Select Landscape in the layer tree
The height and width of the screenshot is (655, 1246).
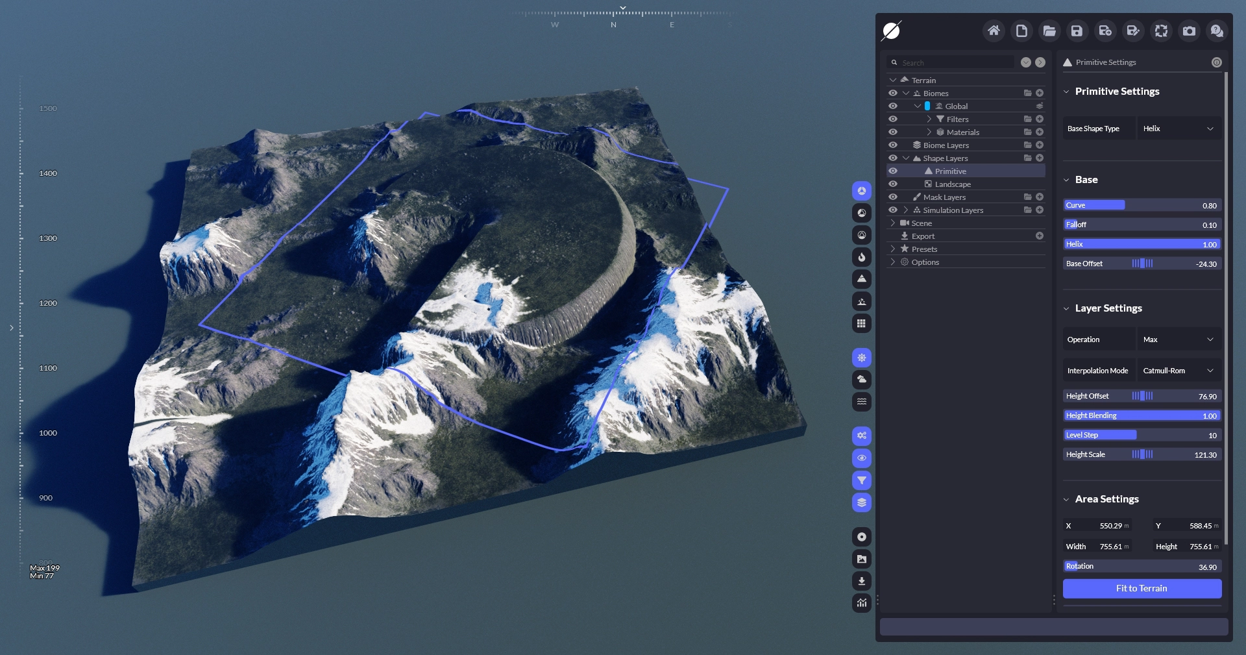click(952, 184)
